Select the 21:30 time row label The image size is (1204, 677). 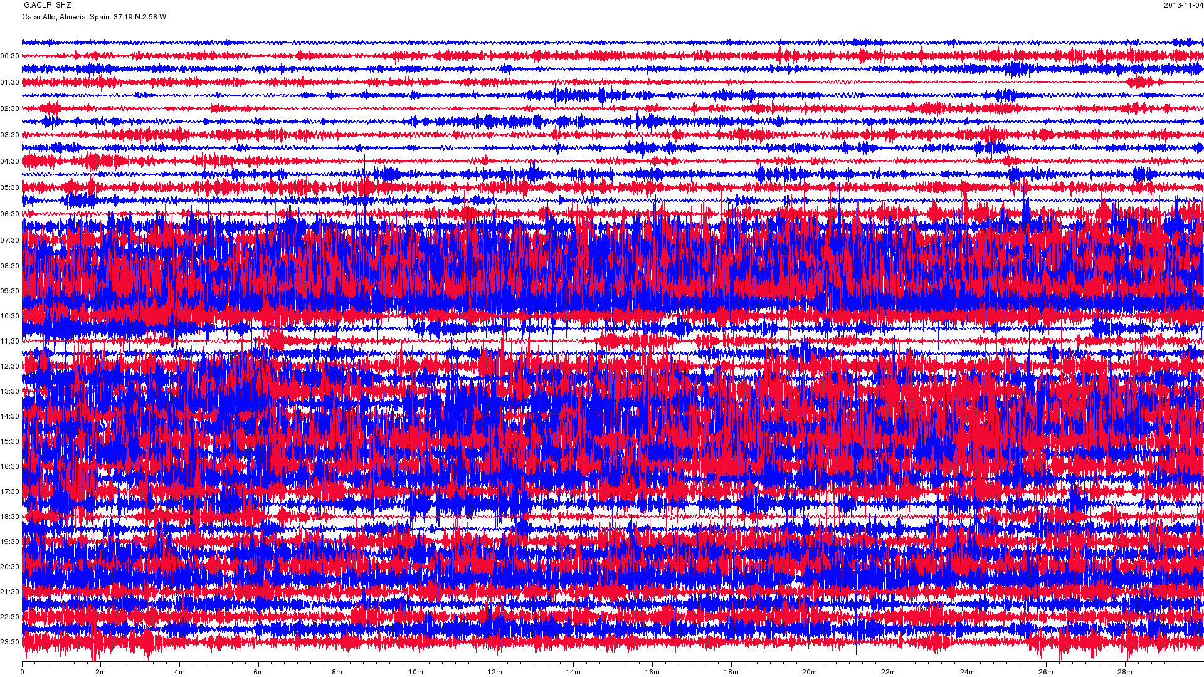pos(10,592)
